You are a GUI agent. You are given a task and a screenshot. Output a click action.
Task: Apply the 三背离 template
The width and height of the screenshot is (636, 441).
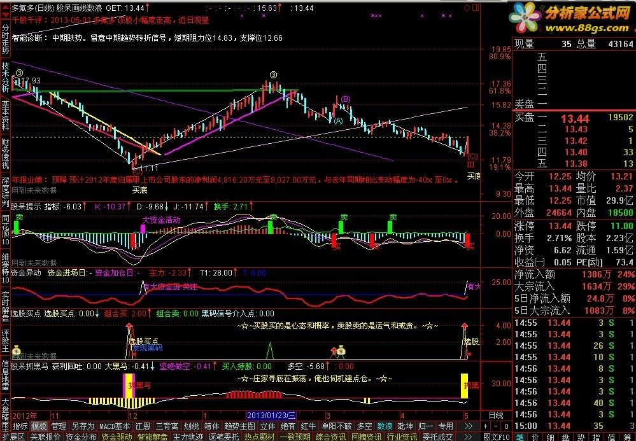167,426
